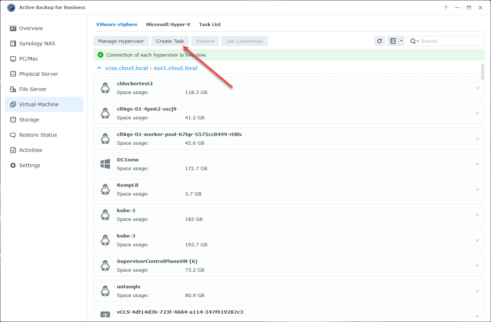This screenshot has width=491, height=322.
Task: Click the Create Task button
Action: click(170, 41)
